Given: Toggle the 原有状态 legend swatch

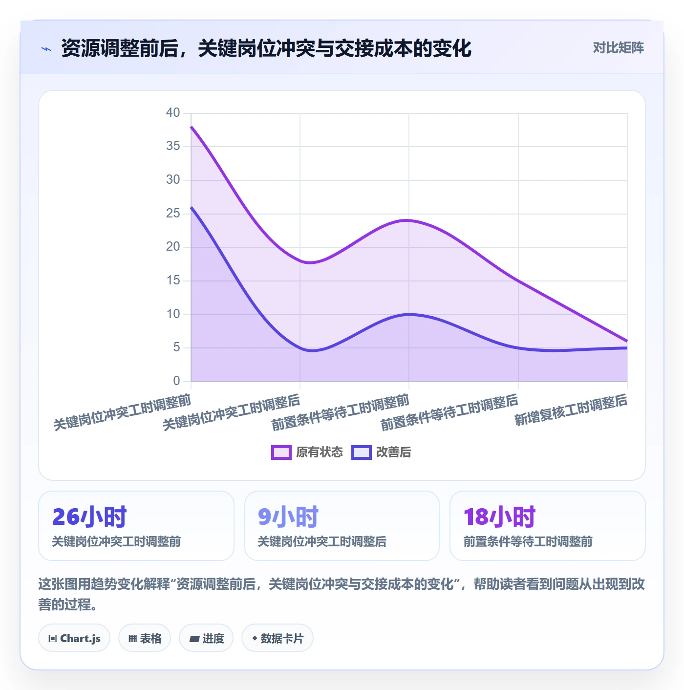Looking at the screenshot, I should click(x=281, y=453).
